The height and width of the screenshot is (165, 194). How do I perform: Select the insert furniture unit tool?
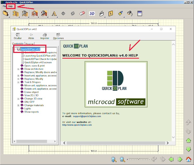point(35,13)
